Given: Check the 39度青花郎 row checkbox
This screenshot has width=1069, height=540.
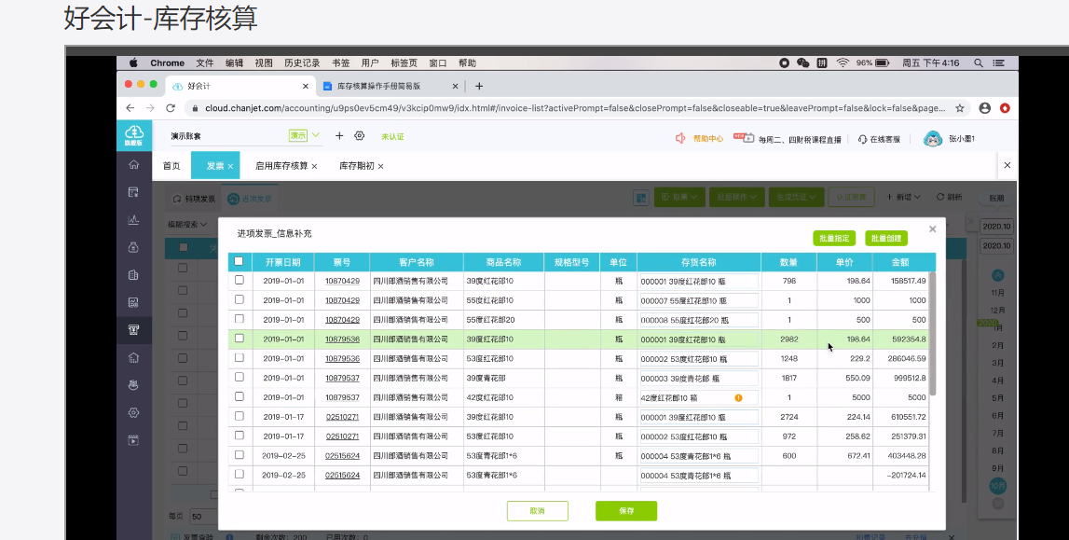Looking at the screenshot, I should pyautogui.click(x=240, y=377).
